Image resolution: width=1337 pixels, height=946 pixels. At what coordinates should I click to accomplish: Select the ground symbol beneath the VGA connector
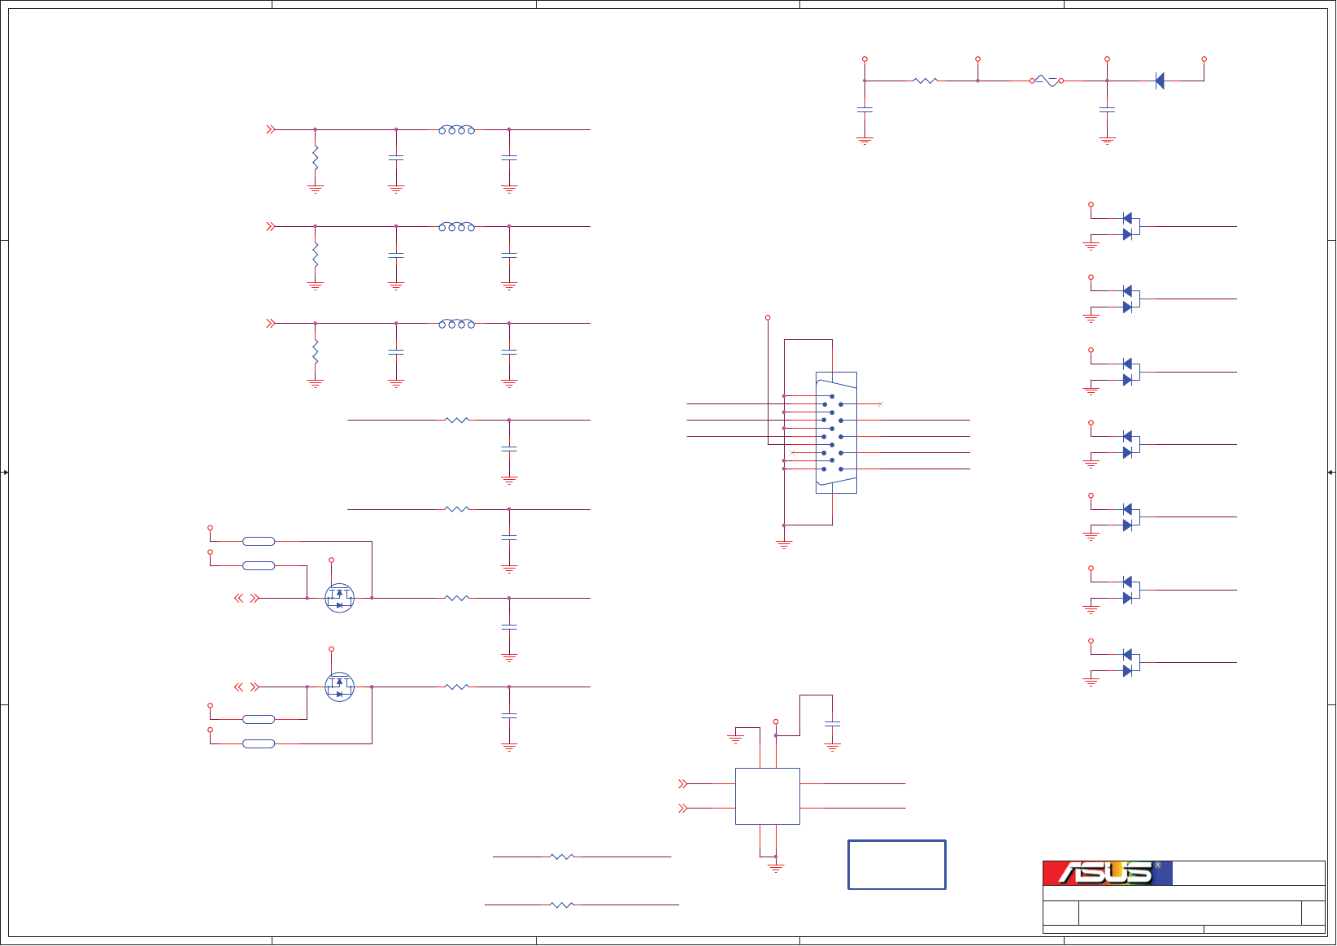coord(784,544)
